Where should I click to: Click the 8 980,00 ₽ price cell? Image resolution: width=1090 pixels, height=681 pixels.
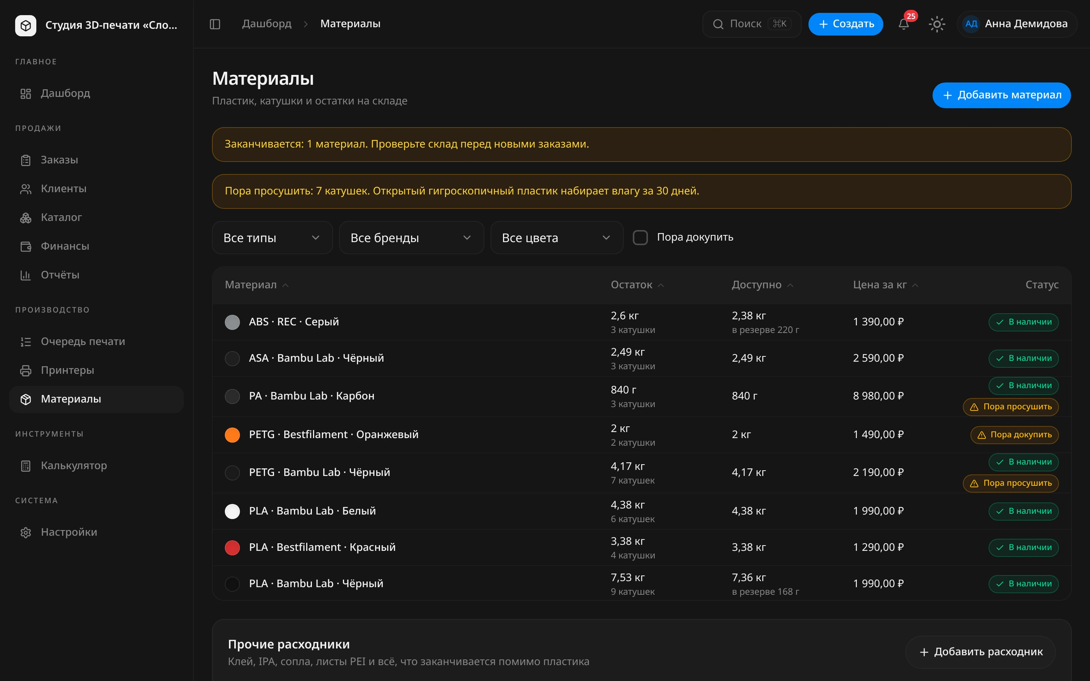(878, 396)
